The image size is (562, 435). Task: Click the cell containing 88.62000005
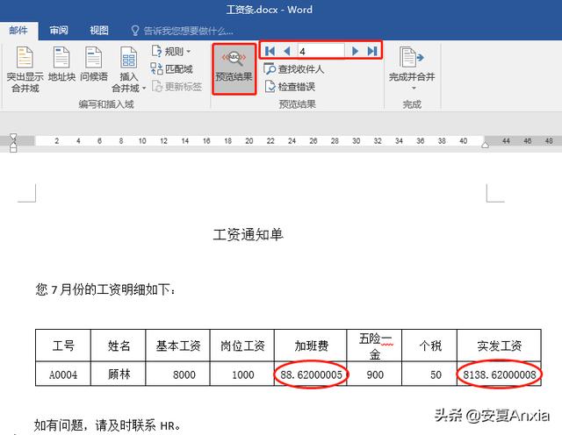tap(310, 374)
